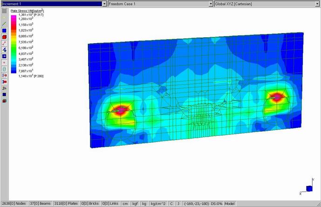This screenshot has width=321, height=207.
Task: Click the Plate Stress:VM legend title
Action: (27, 11)
